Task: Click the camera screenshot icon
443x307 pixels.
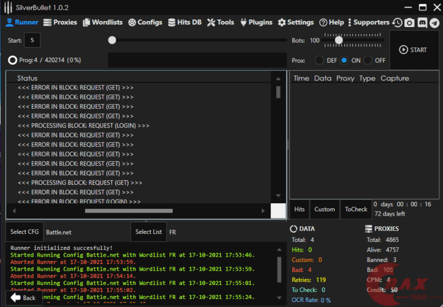Action: 409,23
